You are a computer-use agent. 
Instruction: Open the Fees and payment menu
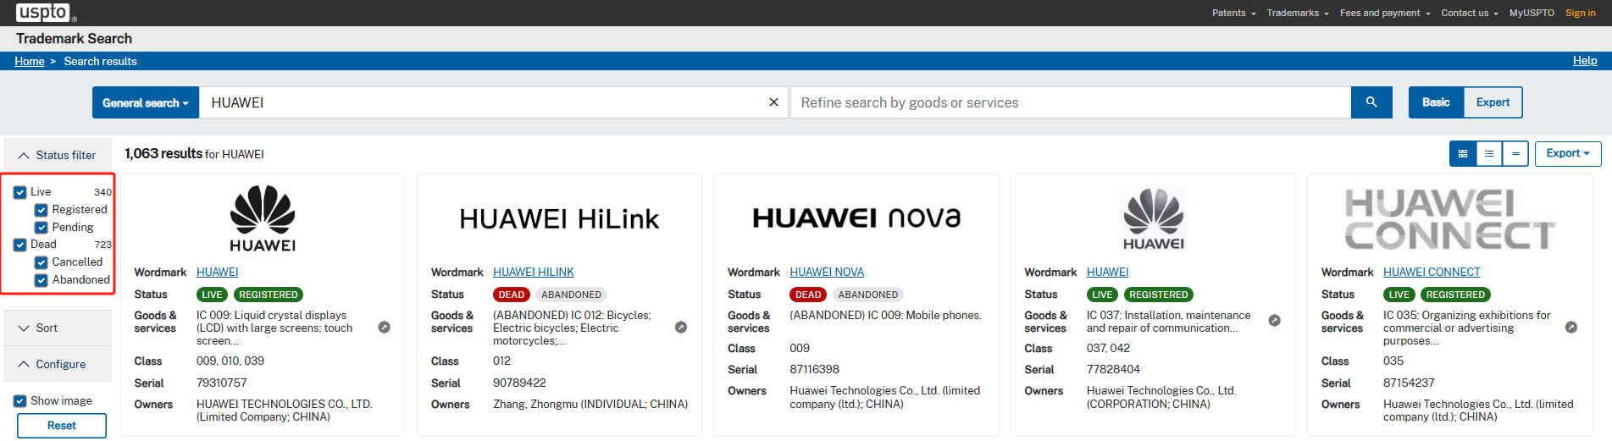click(x=1385, y=13)
